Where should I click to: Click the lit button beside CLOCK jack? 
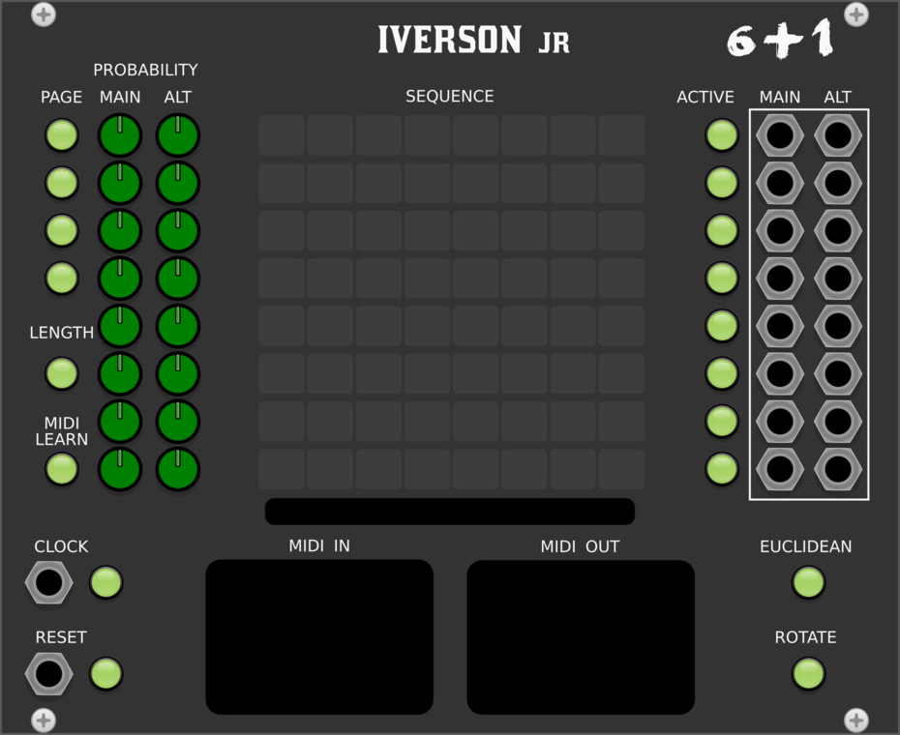tap(106, 582)
